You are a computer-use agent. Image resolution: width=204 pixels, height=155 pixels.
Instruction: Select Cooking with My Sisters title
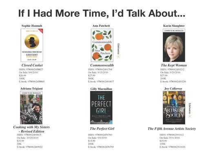[x=31, y=129]
